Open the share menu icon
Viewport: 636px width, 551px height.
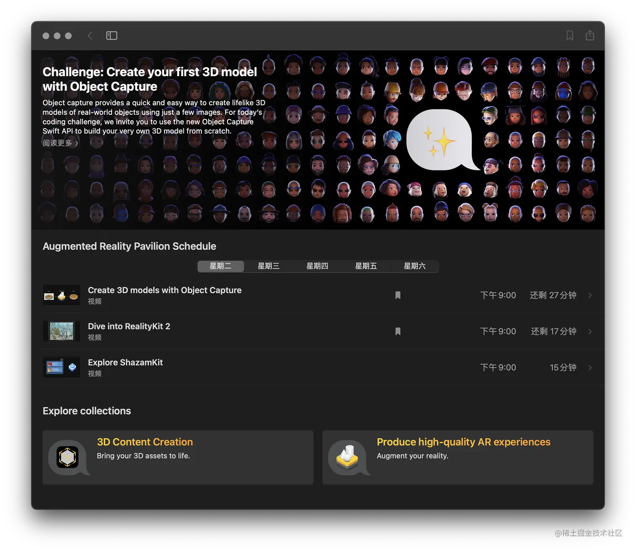(x=590, y=35)
